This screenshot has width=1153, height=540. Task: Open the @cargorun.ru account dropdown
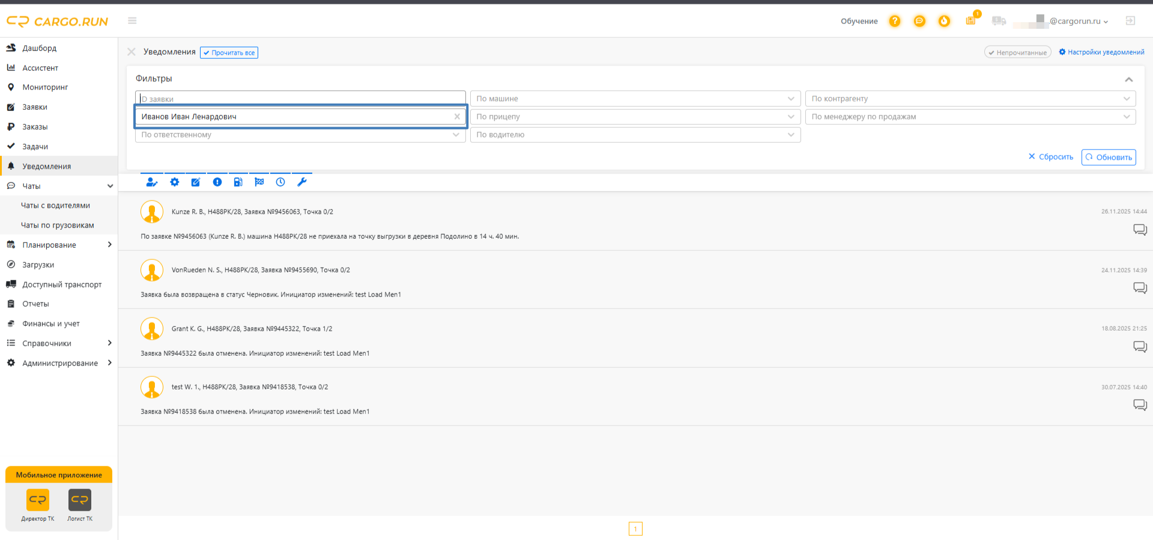(1079, 21)
